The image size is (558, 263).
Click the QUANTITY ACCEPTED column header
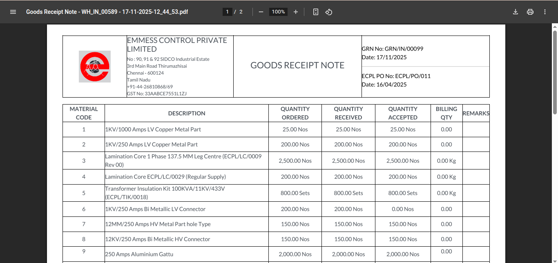(x=403, y=113)
